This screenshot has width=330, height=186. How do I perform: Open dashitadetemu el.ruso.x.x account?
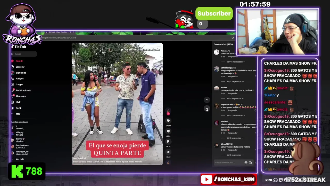tap(20, 146)
